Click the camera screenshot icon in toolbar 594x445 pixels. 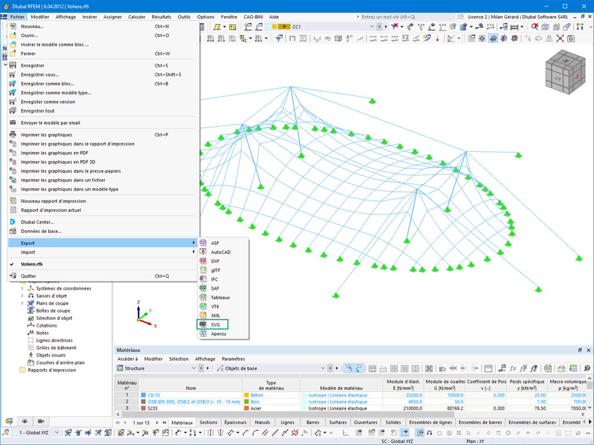coord(571,38)
